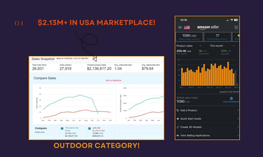Viewport: 263px width, 157px height.
Task: Click the Global sales today 1090 USD value
Action: coord(183,102)
